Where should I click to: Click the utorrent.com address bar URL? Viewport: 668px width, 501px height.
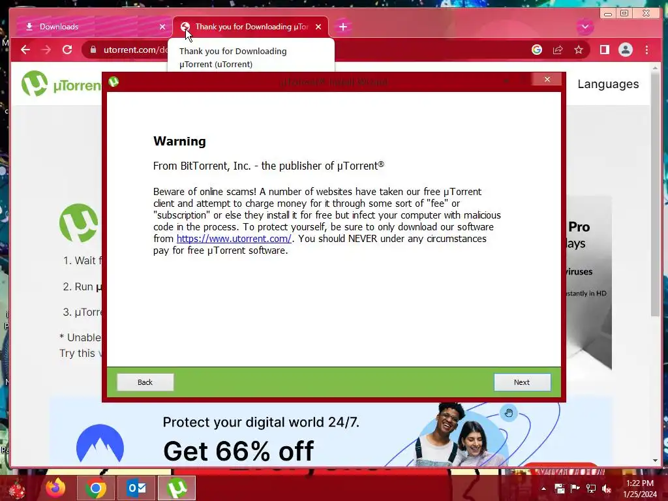point(136,50)
